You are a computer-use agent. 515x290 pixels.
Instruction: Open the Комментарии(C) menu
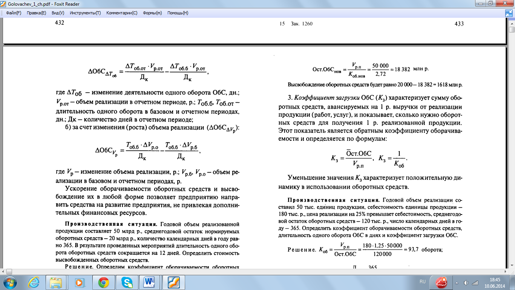122,13
